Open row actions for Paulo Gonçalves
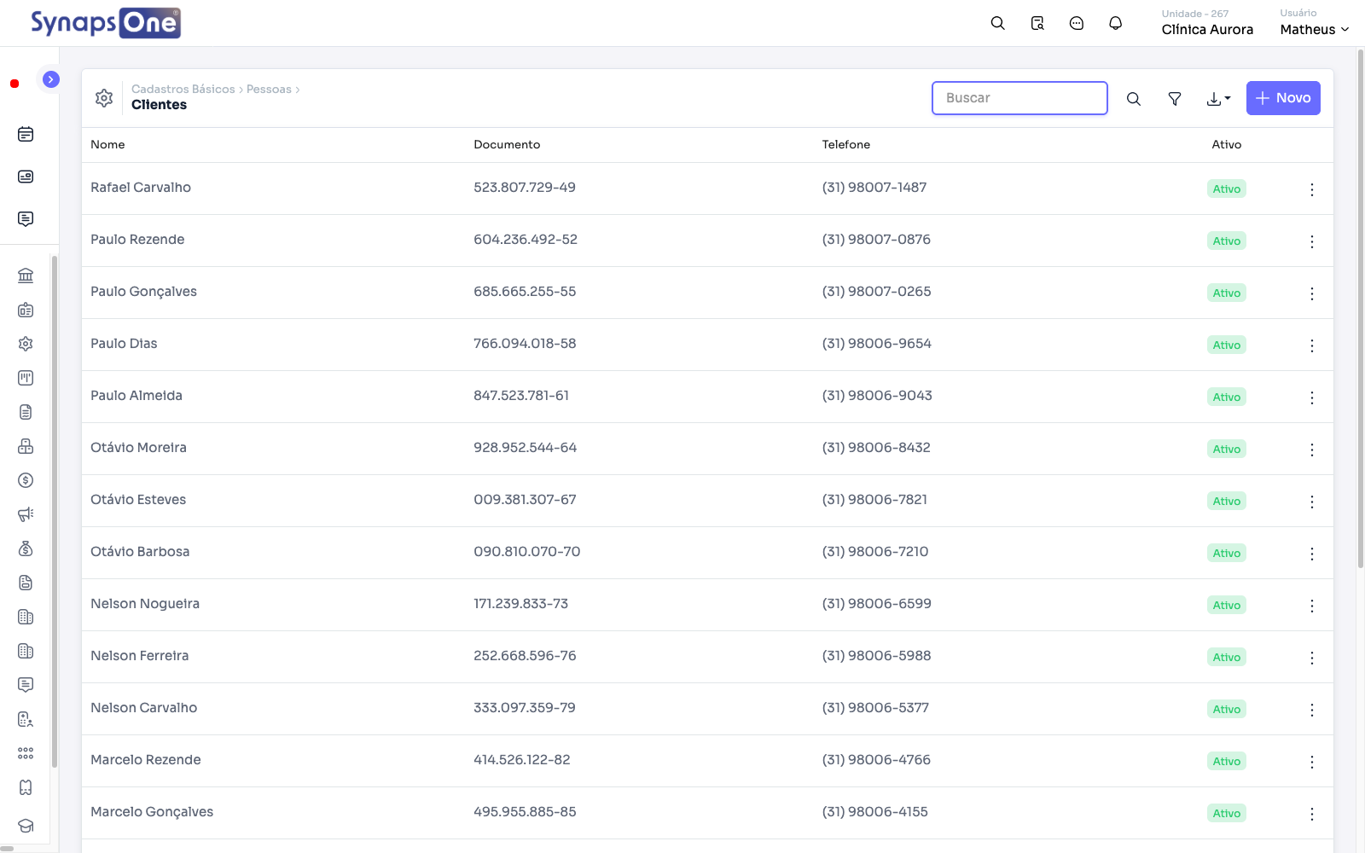The image size is (1365, 853). click(1312, 293)
